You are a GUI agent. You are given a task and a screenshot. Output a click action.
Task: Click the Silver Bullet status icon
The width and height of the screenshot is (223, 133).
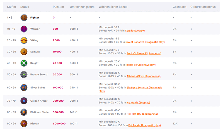[24, 87]
